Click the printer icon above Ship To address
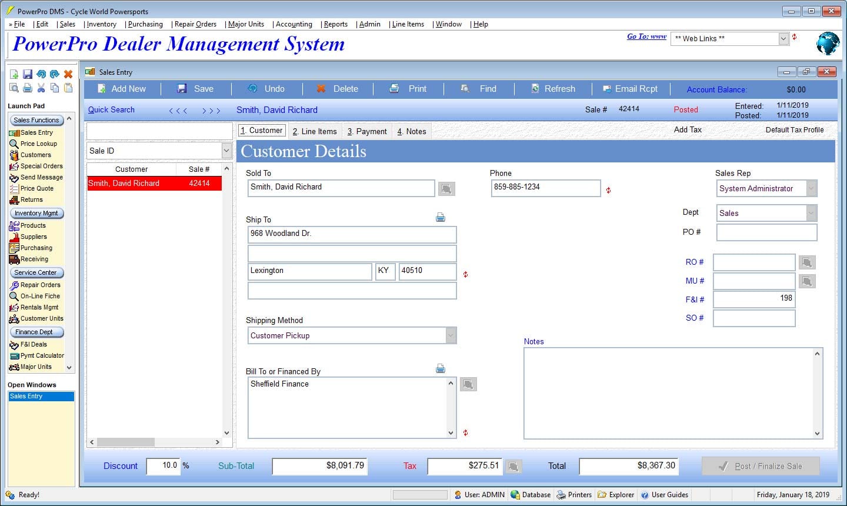 tap(441, 217)
